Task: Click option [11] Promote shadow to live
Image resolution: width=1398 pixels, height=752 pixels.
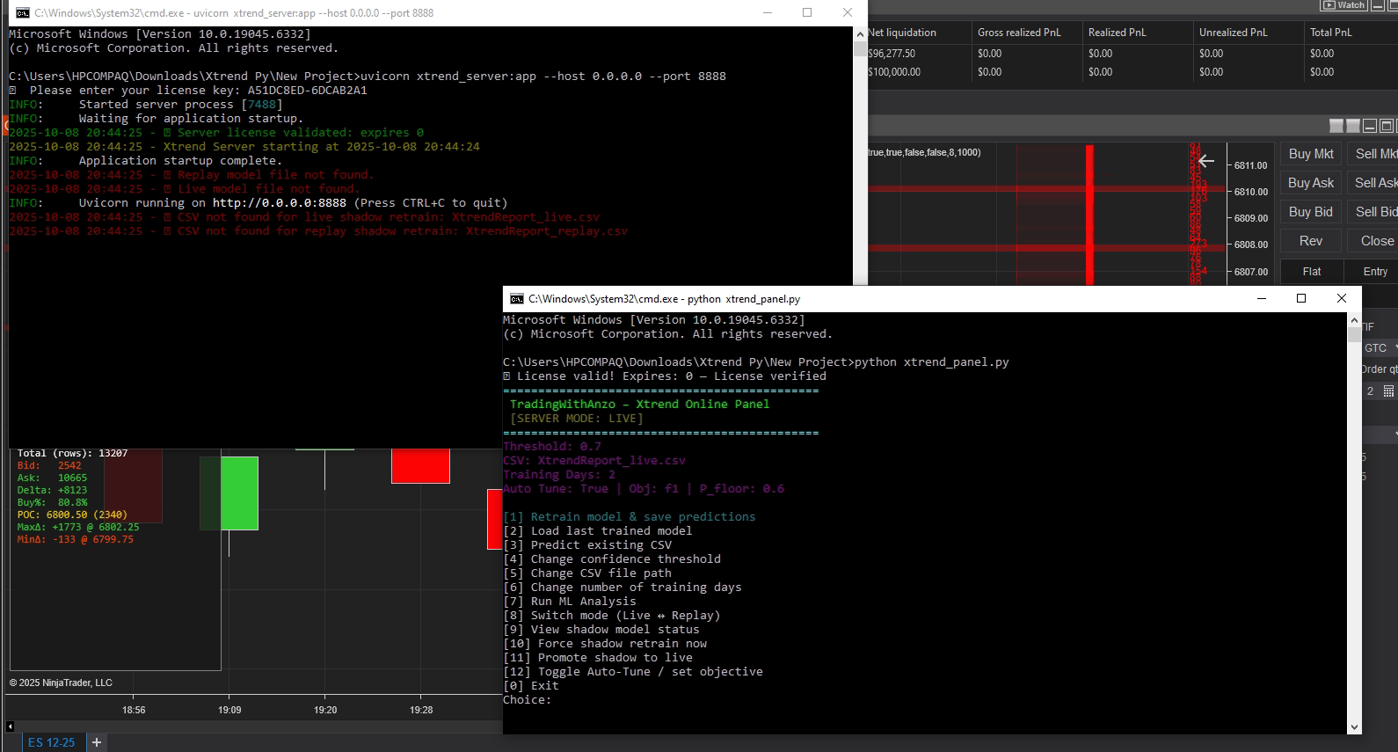Action: coord(598,658)
